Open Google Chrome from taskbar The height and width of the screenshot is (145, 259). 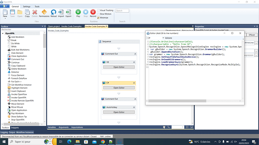103,142
